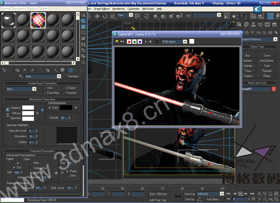Screen dimensions: 280x203
Task: Toggle key mode with the key icon
Action: [x=178, y=196]
